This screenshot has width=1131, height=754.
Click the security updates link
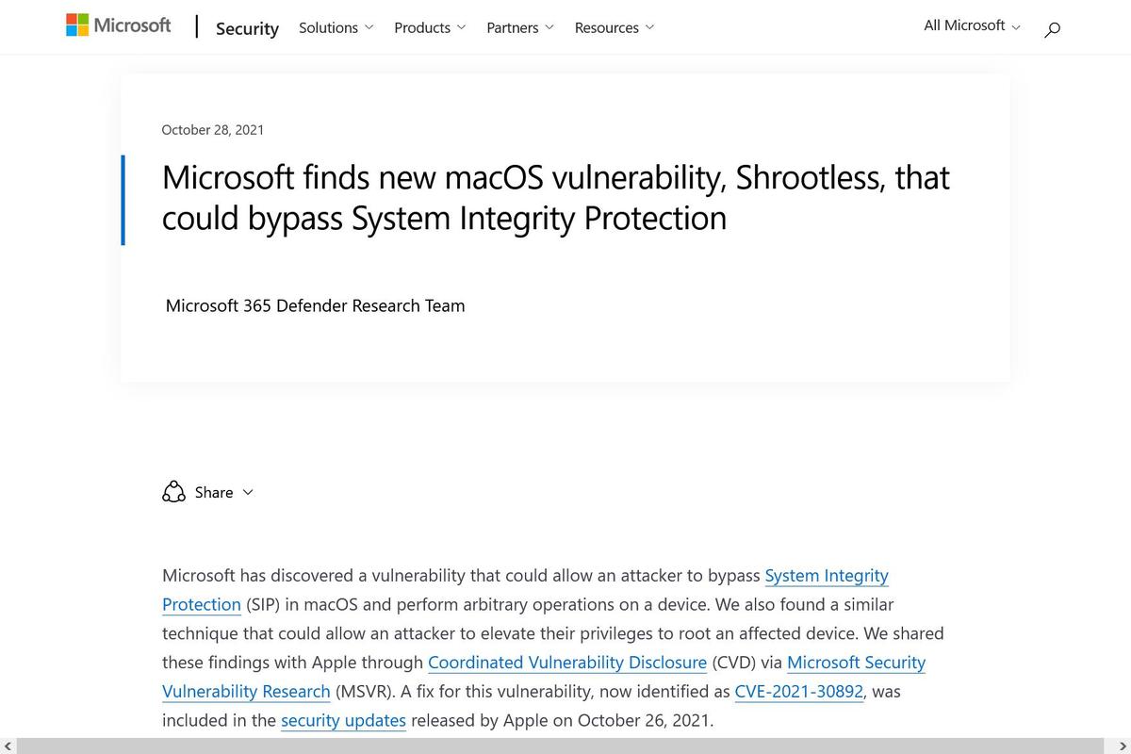pyautogui.click(x=343, y=721)
